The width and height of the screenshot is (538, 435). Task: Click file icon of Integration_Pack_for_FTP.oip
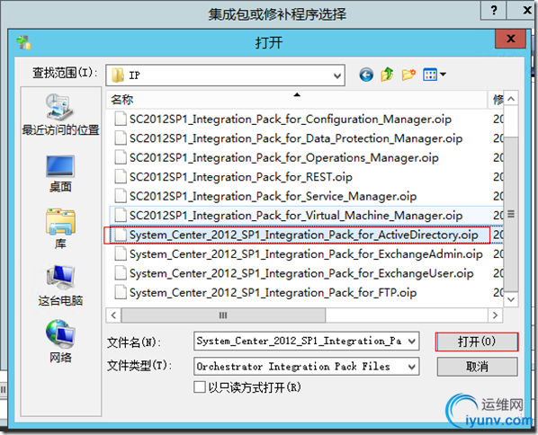coord(120,292)
